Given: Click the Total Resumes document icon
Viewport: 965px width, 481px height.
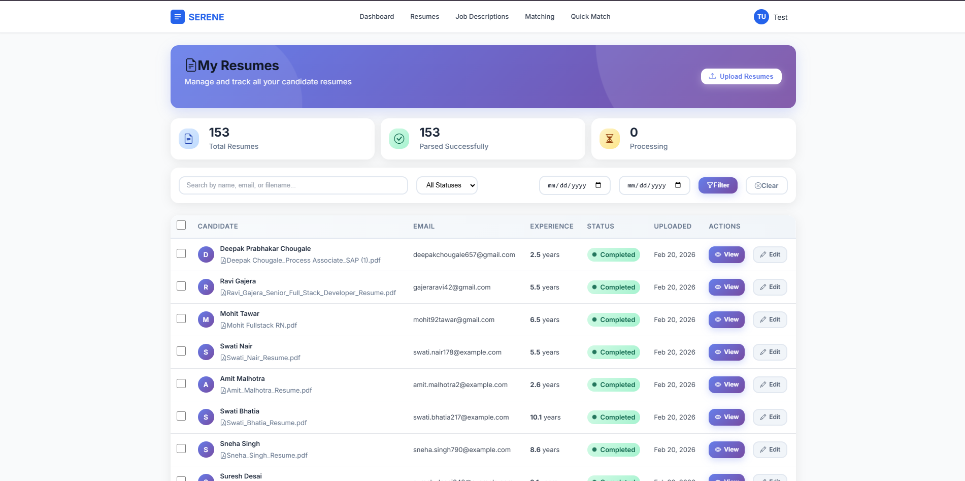Looking at the screenshot, I should pos(188,139).
